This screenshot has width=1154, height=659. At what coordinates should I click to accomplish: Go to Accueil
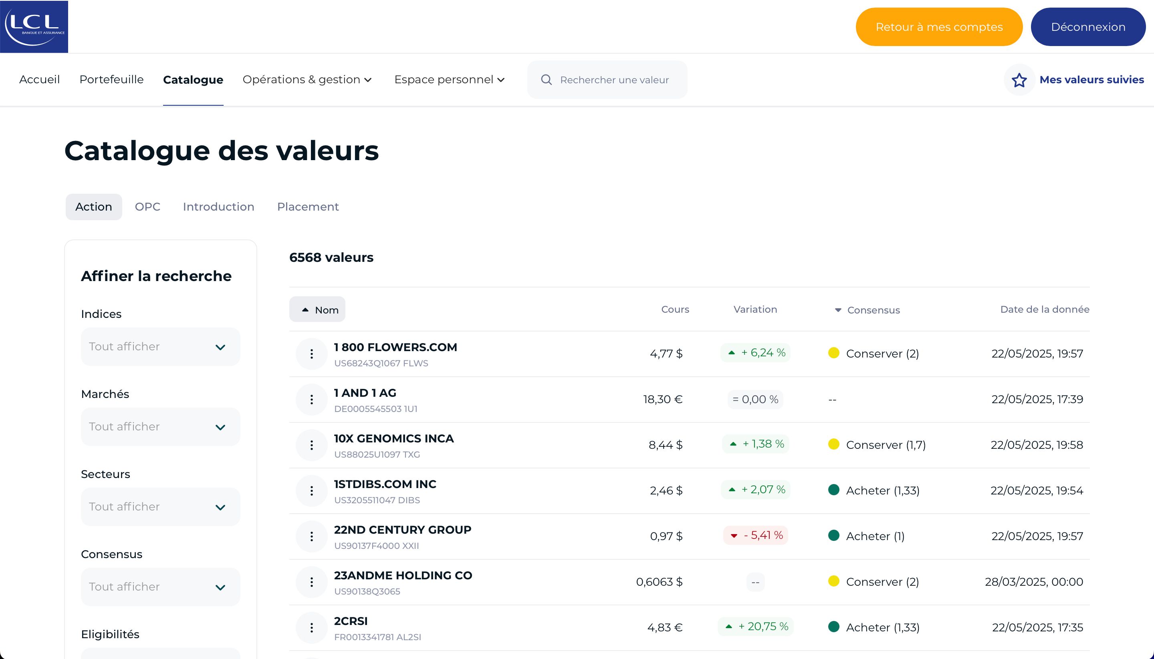(39, 80)
